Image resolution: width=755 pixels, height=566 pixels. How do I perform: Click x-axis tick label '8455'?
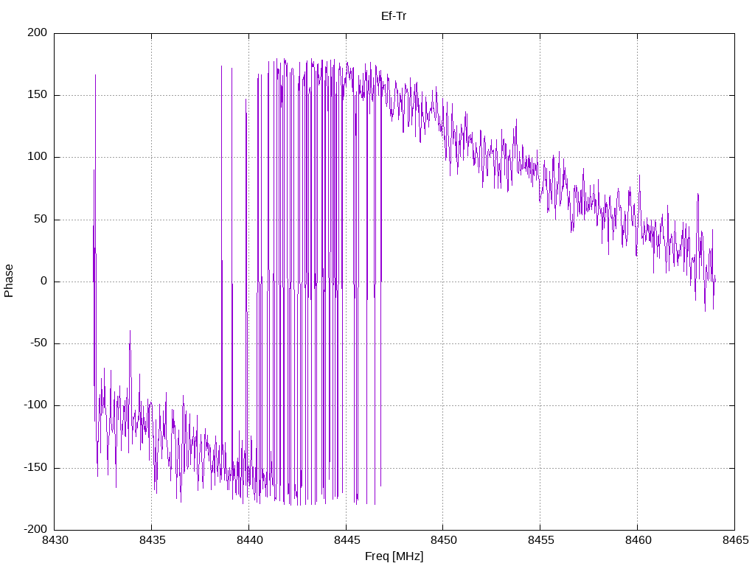point(541,540)
